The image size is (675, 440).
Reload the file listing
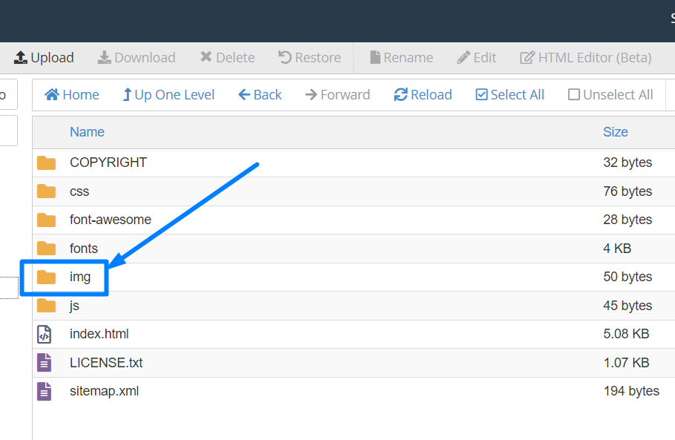click(x=423, y=95)
